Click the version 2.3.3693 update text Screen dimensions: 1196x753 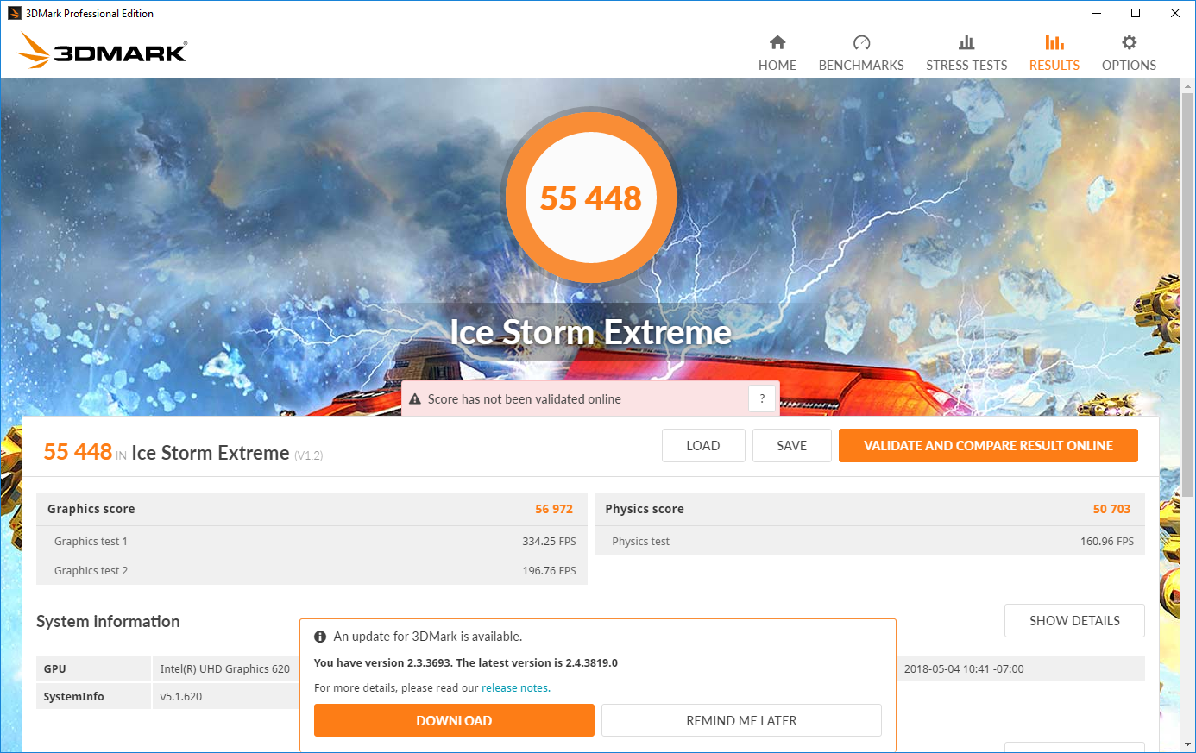(x=466, y=663)
